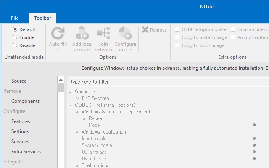Click the Generalize row text
This screenshot has width=269, height=168.
tap(86, 92)
